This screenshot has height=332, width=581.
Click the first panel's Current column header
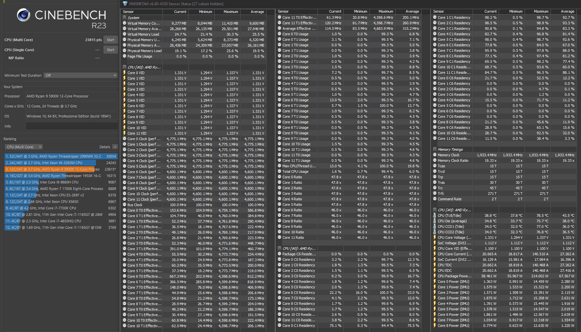[175, 12]
